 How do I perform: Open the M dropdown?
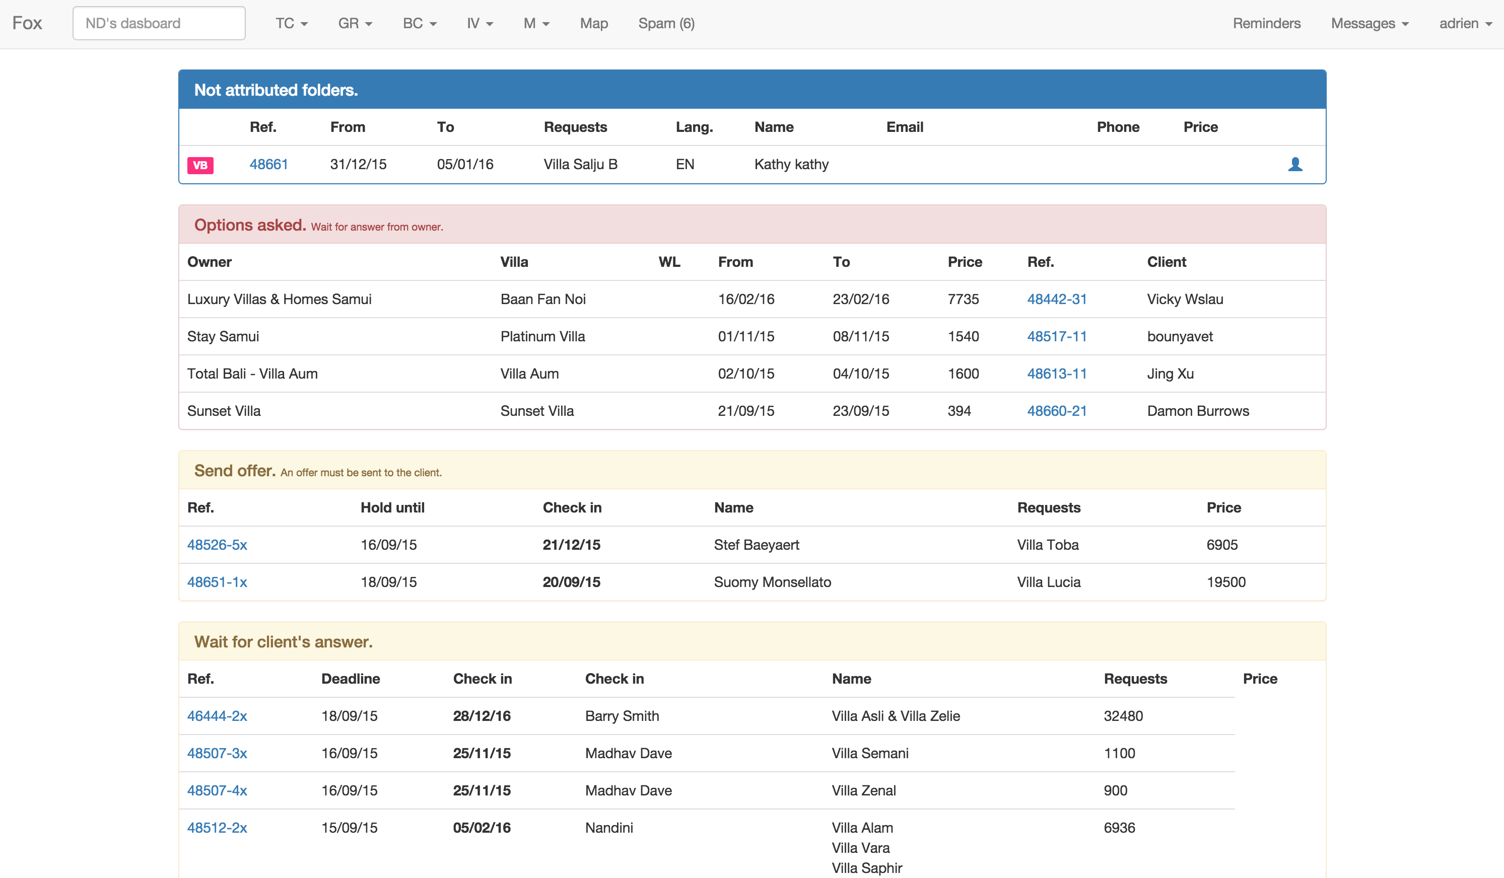pyautogui.click(x=536, y=23)
